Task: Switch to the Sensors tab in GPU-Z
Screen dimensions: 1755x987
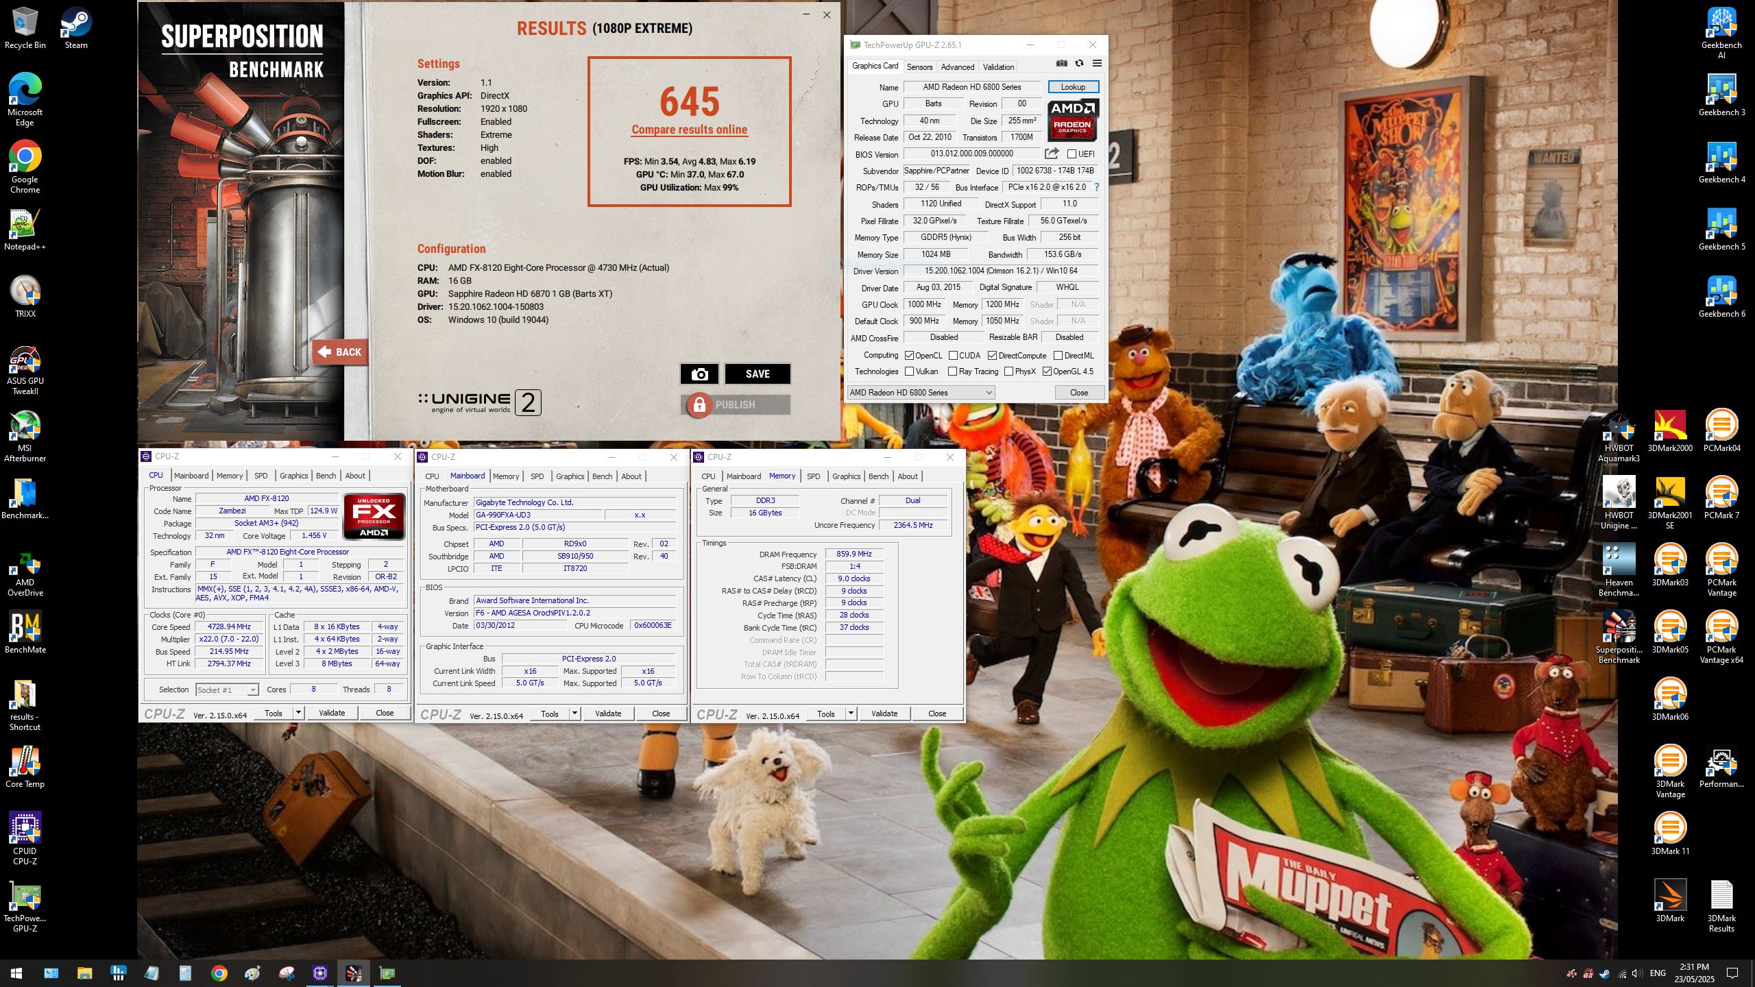Action: [919, 66]
